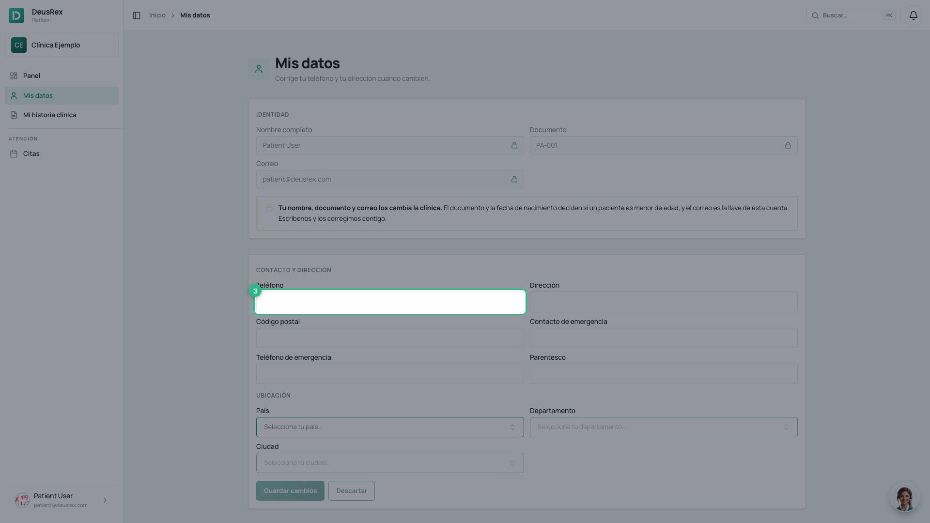
Task: Open the notifications bell
Action: pyautogui.click(x=913, y=15)
